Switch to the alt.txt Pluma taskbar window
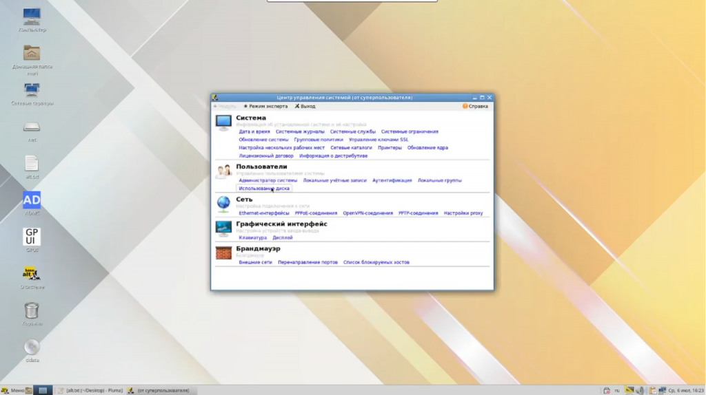Screen dimensions: 706x395 coord(90,390)
